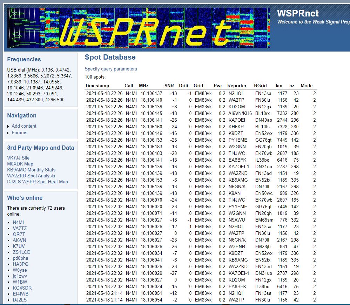350x305 pixels.
Task: Select user W0yse in online list
Action: tap(20, 270)
